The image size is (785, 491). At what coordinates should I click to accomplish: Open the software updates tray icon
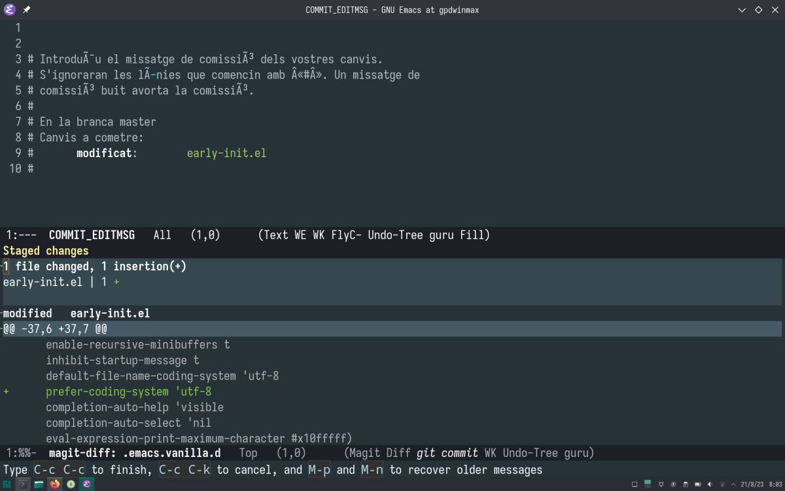673,484
